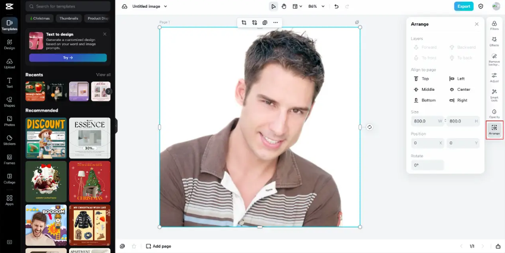
Task: Click the redo arrow
Action: pos(347,7)
